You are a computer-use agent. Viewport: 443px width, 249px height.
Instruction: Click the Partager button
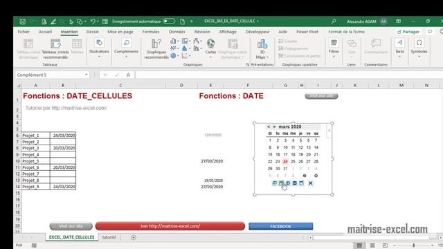(x=408, y=32)
